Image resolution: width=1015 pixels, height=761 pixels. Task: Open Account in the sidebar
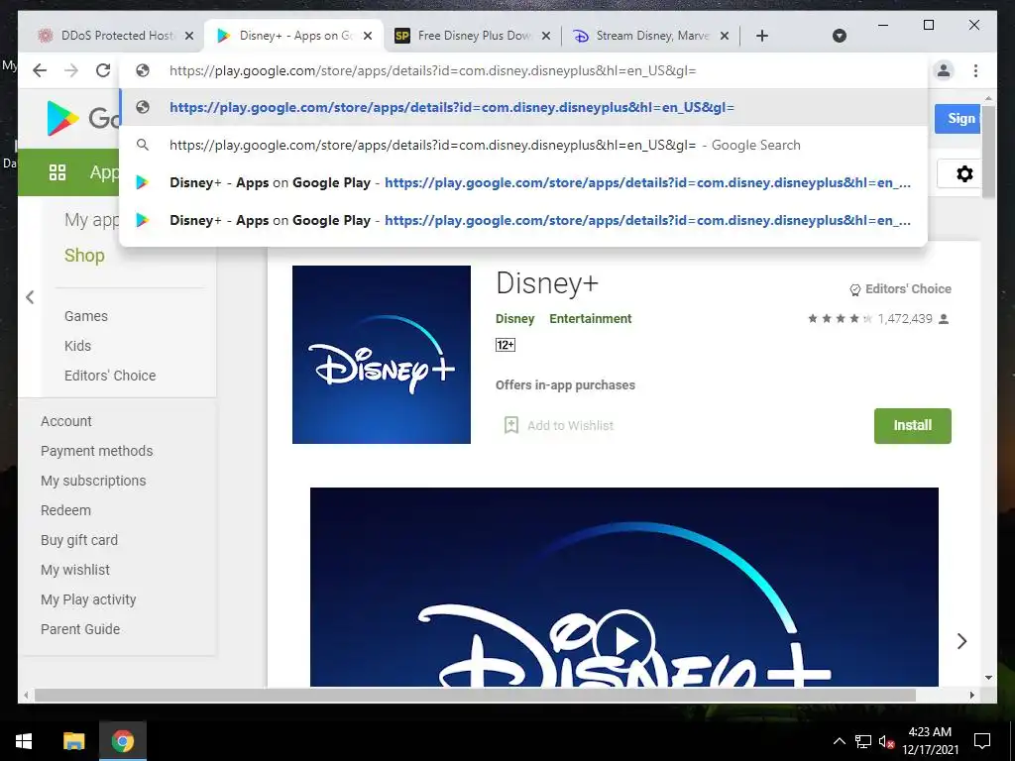click(x=66, y=421)
